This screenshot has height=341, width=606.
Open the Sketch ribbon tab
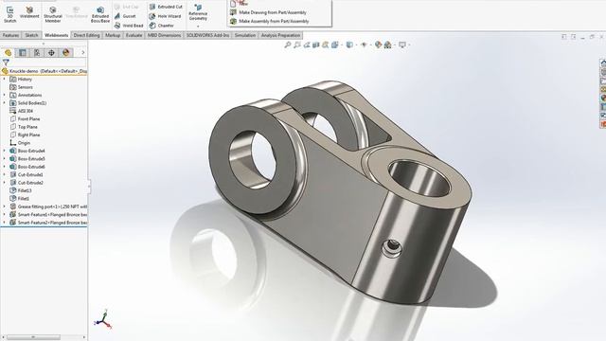click(x=31, y=35)
